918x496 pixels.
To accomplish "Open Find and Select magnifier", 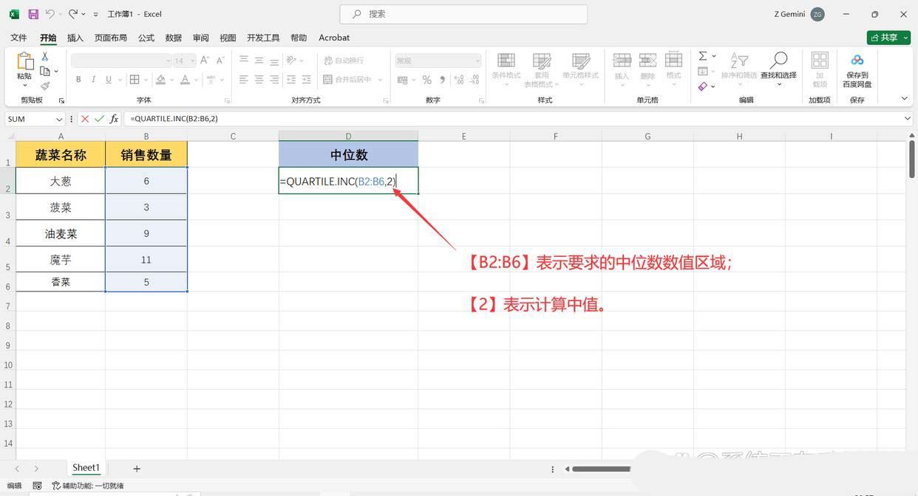I will tap(778, 61).
